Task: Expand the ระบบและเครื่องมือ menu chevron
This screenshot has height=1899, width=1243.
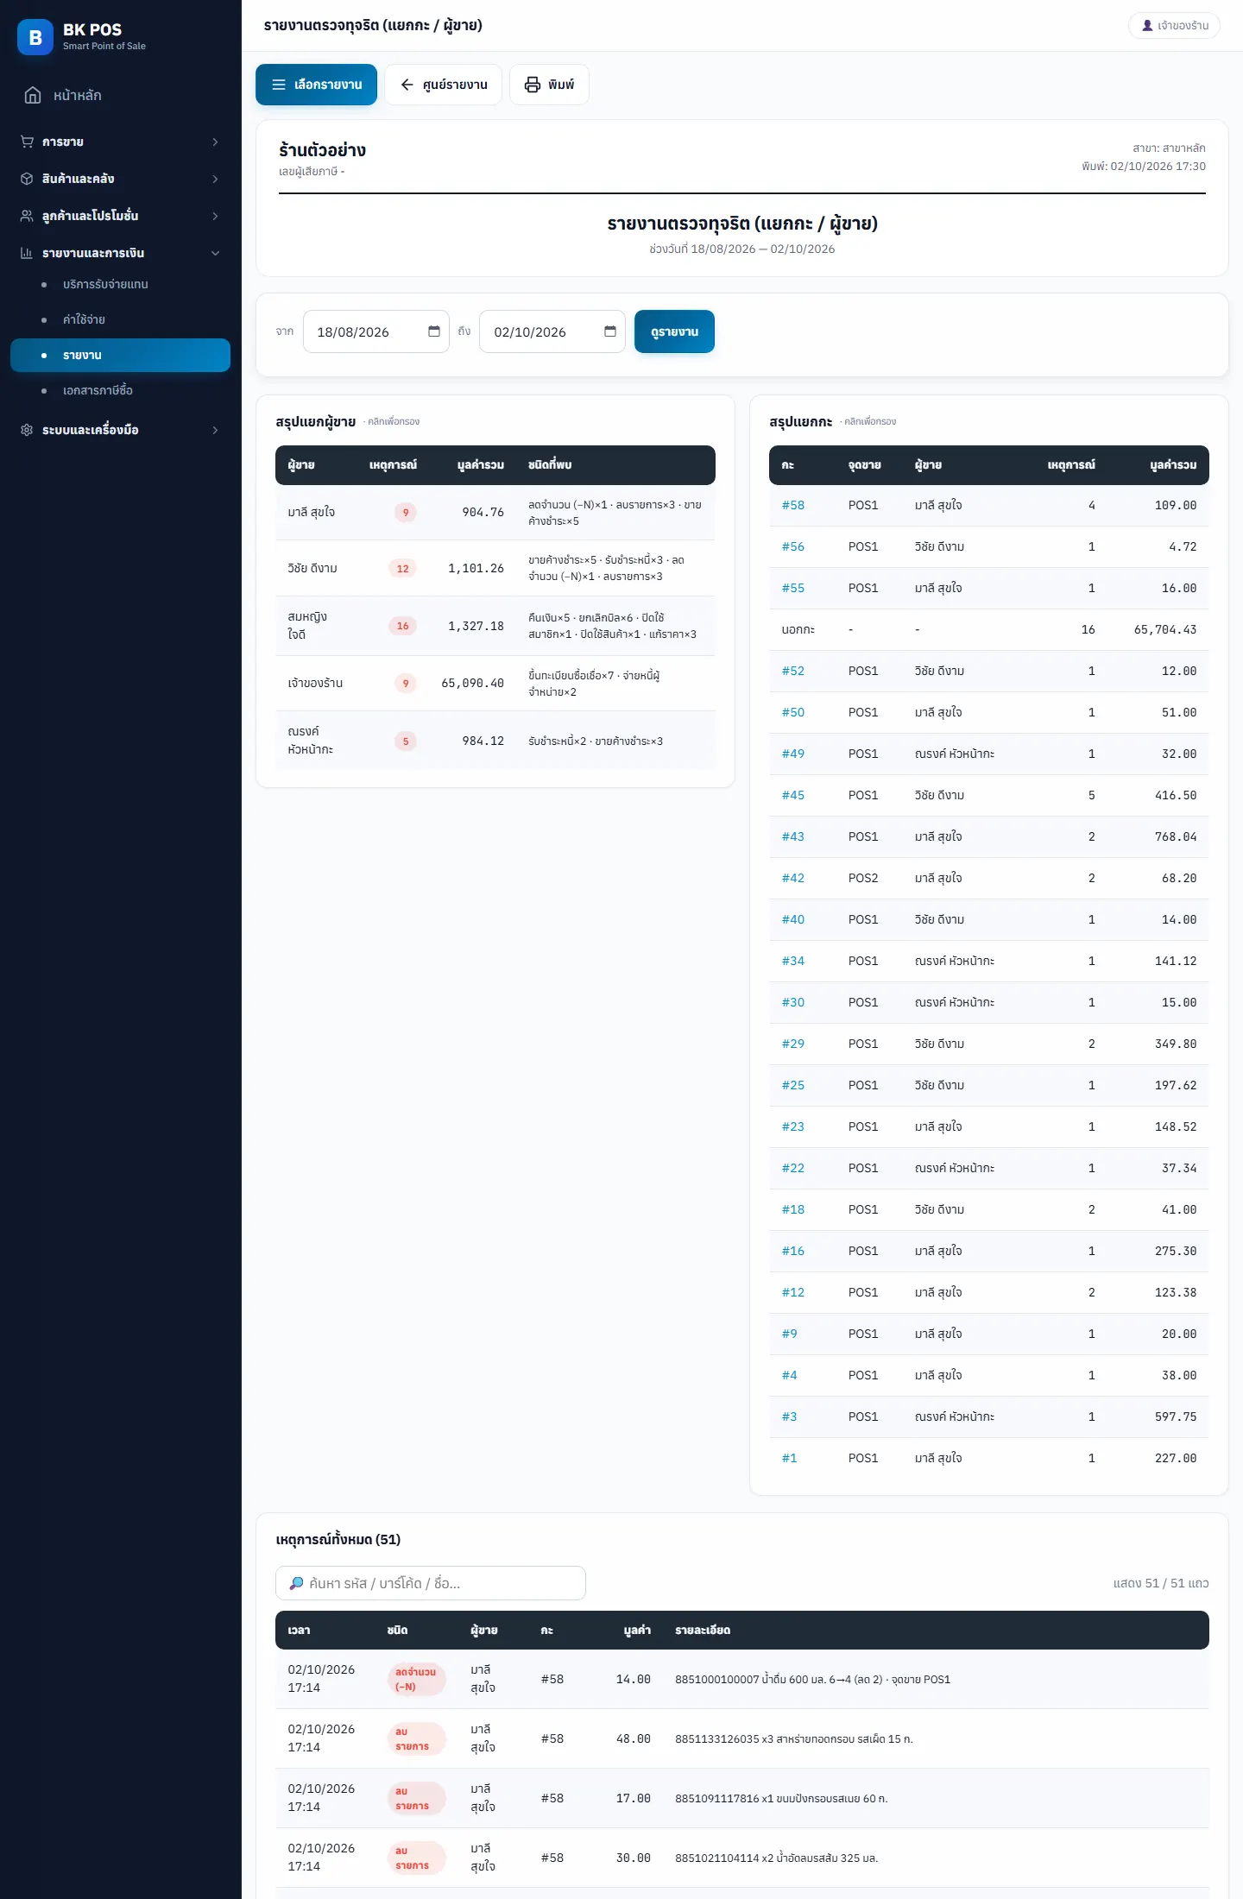Action: coord(215,430)
